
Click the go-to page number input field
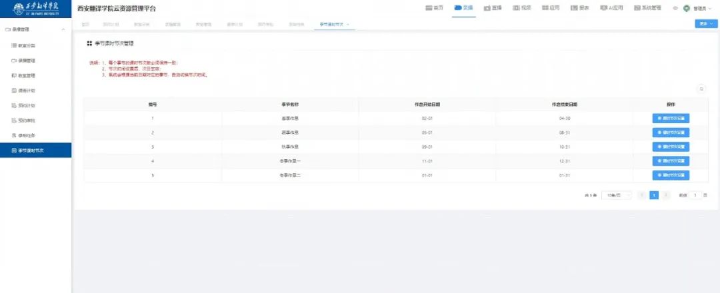(695, 195)
